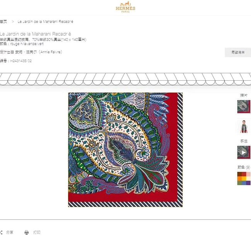Image resolution: width=251 pixels, height=251 pixels.
Task: Click the printer icon
Action: (x=27, y=232)
